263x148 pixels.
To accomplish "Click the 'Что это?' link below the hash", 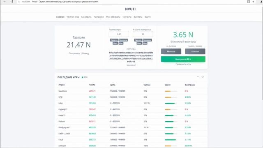I will pos(131,65).
